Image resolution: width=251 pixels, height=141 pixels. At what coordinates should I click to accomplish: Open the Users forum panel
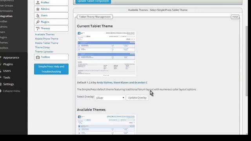[51, 16]
